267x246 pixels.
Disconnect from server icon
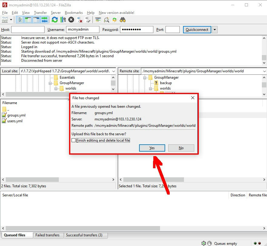point(79,20)
